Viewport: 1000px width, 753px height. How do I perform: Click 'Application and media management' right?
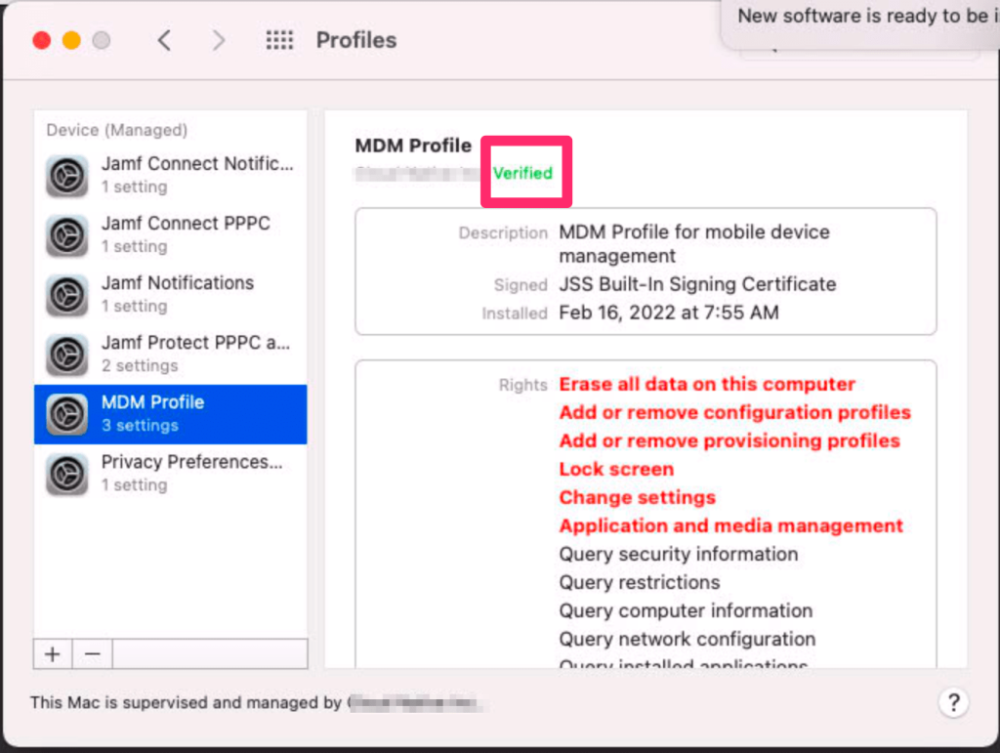730,525
